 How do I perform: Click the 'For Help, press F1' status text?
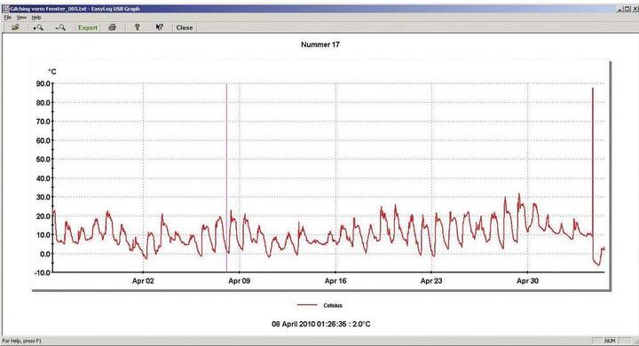(x=22, y=341)
